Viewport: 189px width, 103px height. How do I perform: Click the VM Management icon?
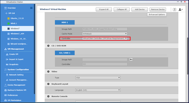point(6,49)
